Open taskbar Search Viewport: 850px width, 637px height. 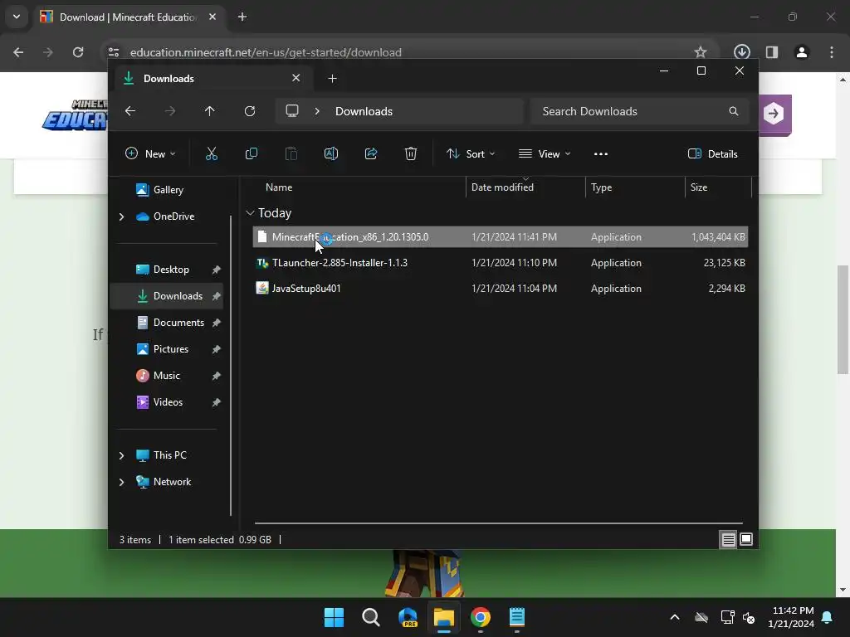[x=371, y=617]
